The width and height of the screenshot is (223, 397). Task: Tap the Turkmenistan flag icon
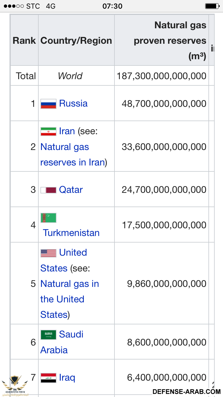(48, 218)
